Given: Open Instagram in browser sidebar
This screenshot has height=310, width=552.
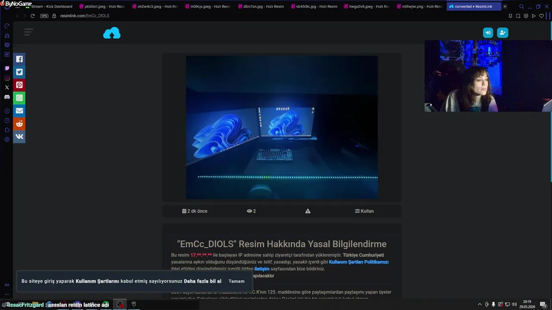Looking at the screenshot, I should tap(7, 78).
